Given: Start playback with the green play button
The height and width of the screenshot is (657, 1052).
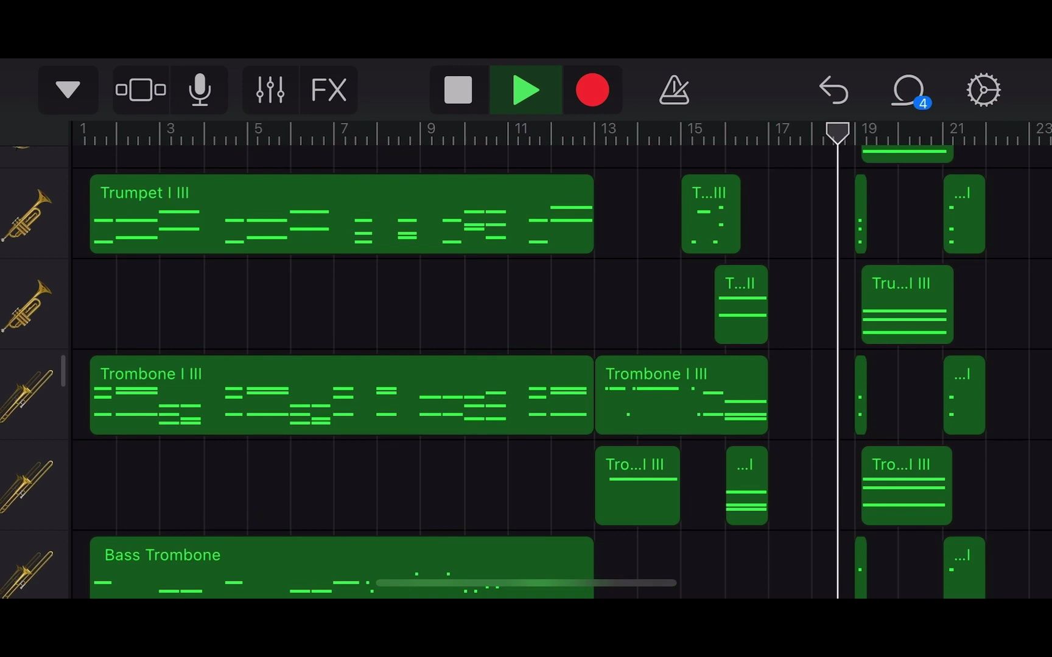Looking at the screenshot, I should pyautogui.click(x=525, y=90).
